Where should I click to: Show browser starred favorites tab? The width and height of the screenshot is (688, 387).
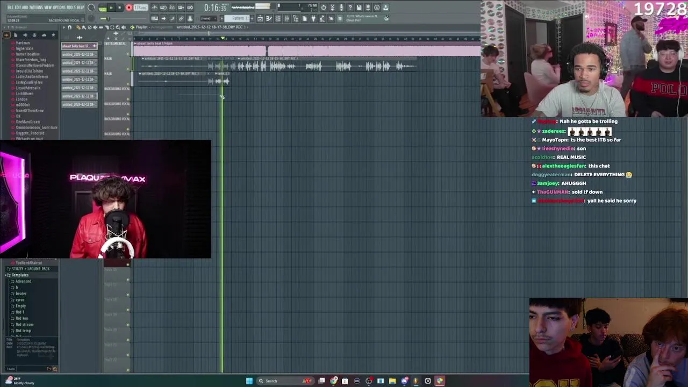click(x=53, y=35)
